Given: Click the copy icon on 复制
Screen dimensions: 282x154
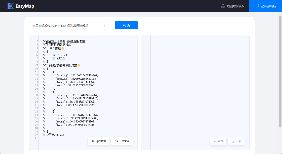Looking at the screenshot, I should tap(215, 141).
